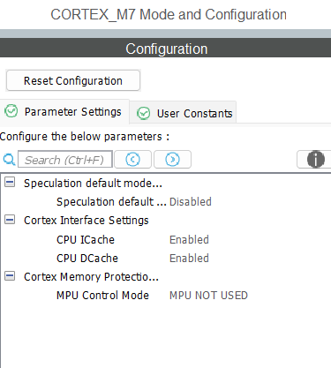Focus the Search (Ctrl+F) field
Viewport: 331px width, 368px height.
[65, 160]
